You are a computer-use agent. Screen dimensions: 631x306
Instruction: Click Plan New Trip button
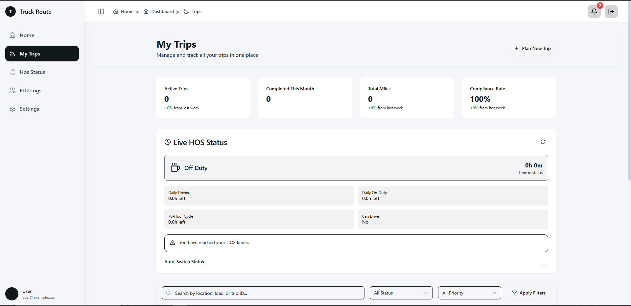pyautogui.click(x=532, y=48)
